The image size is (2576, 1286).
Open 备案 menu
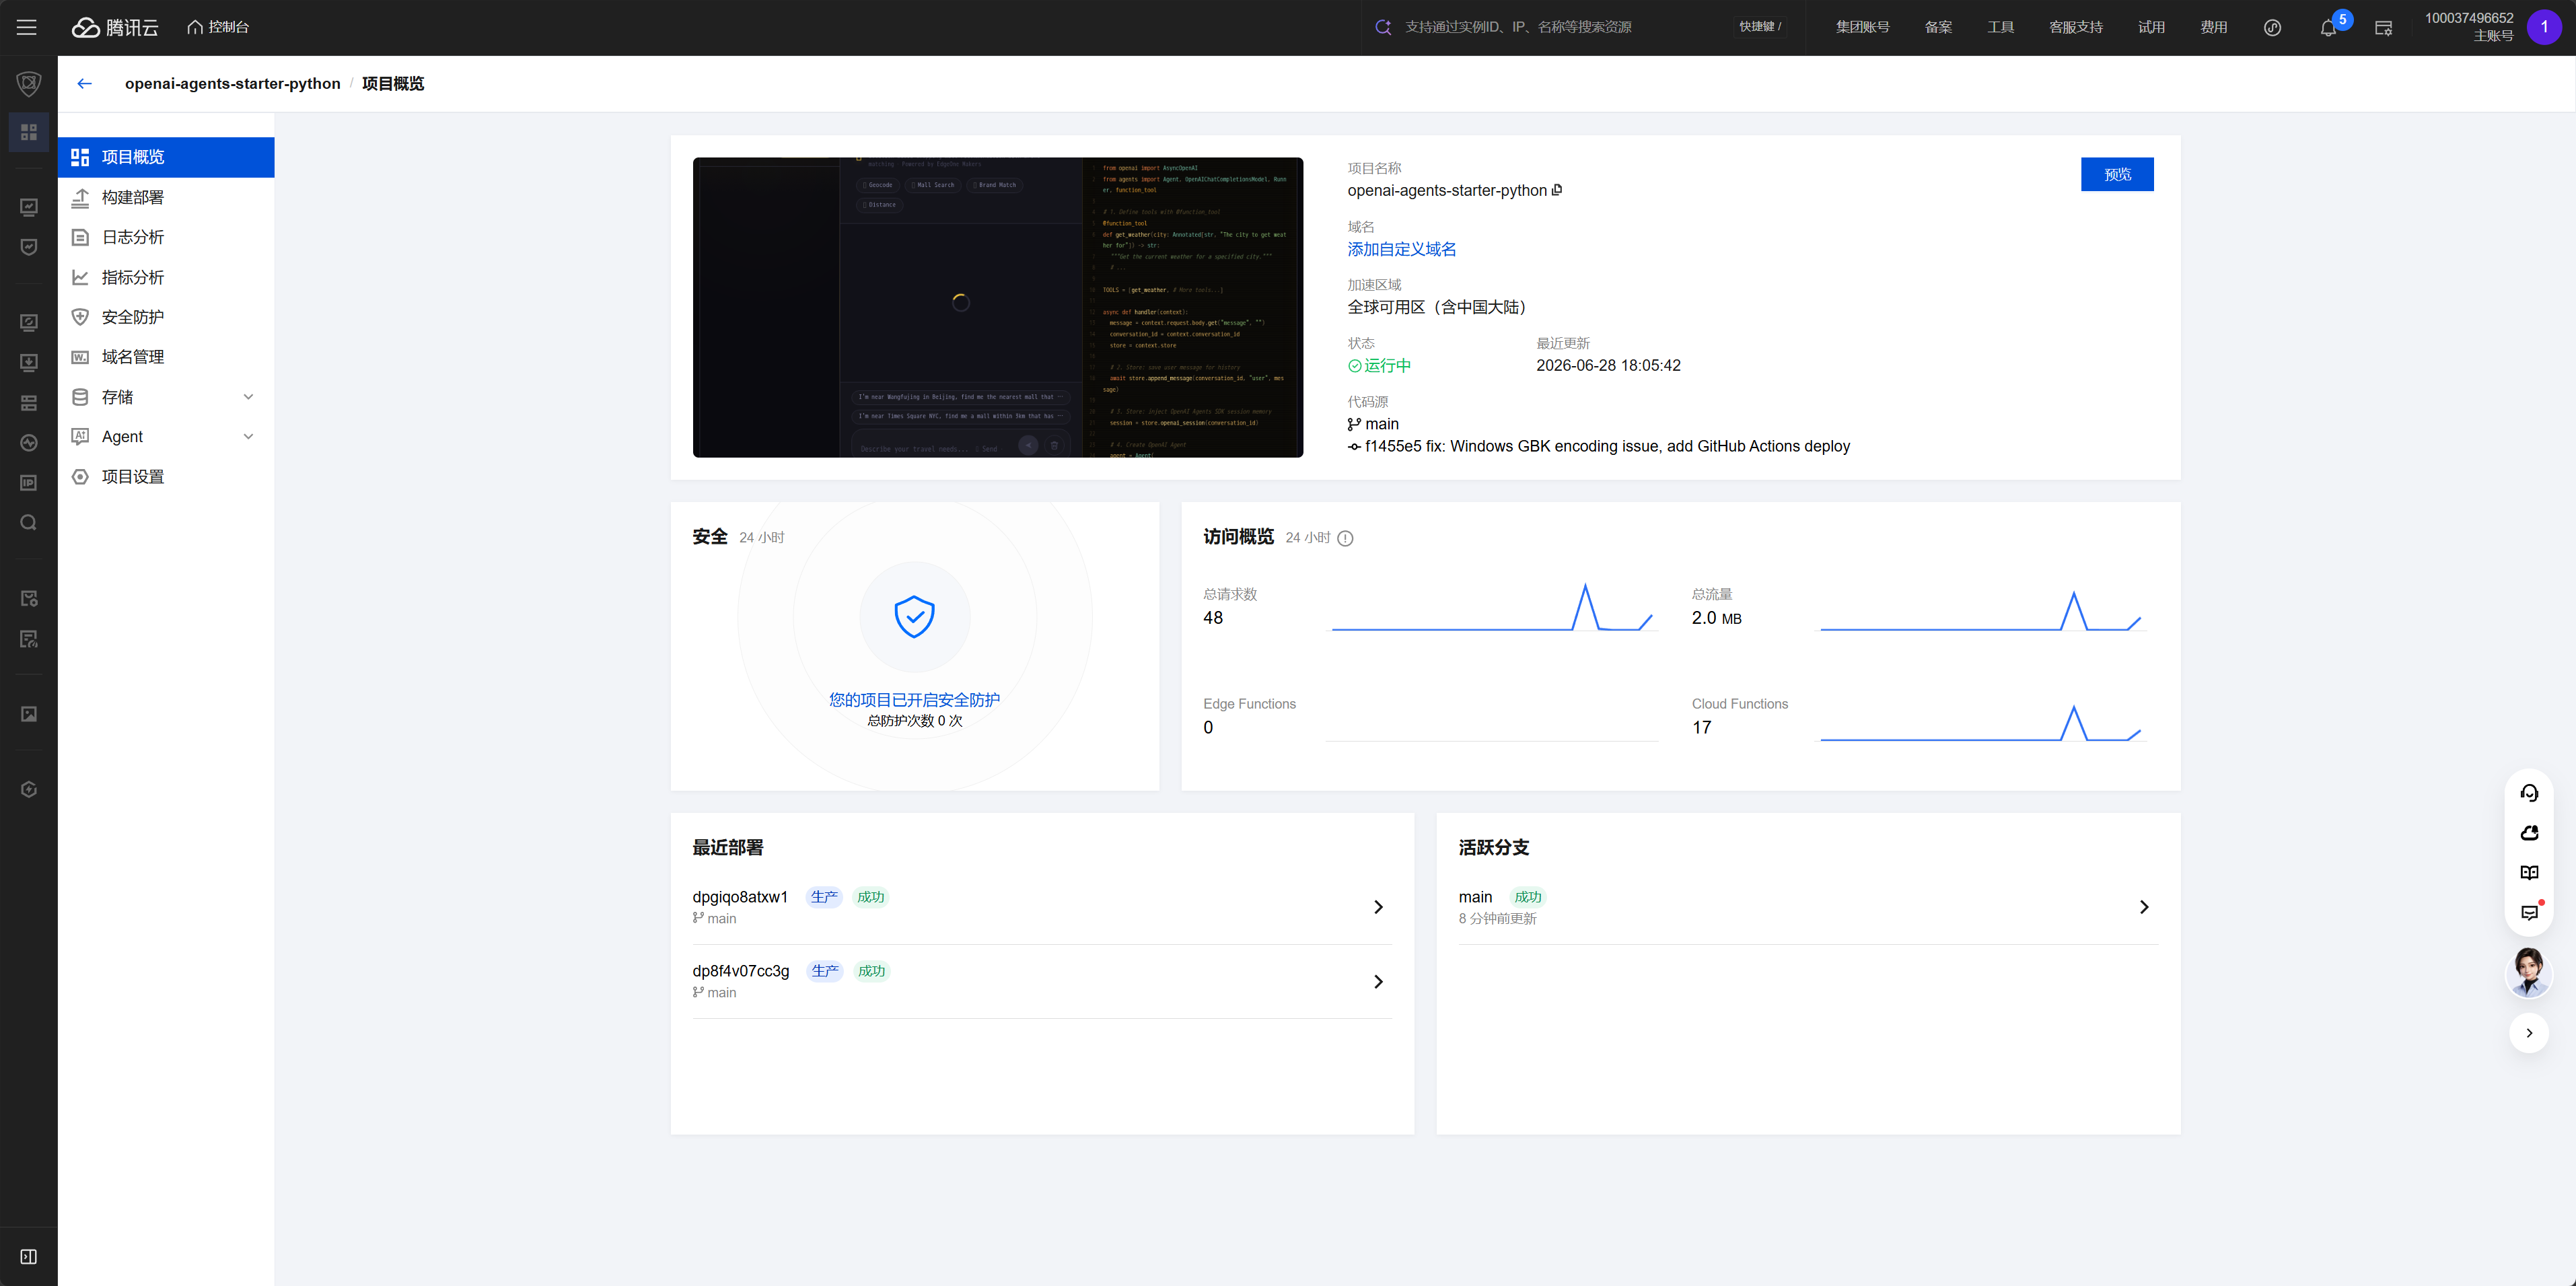pos(1938,27)
